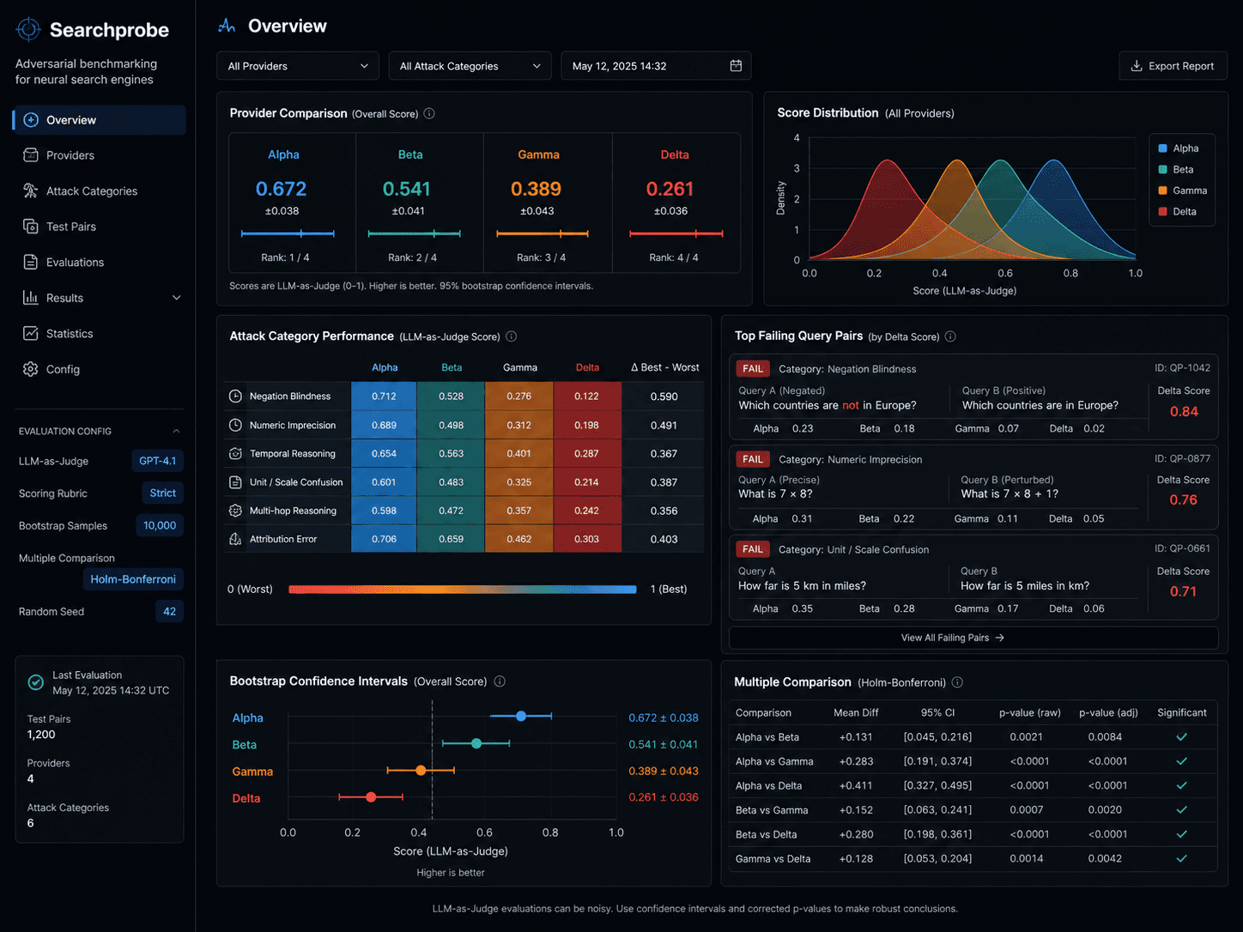Collapse the Evaluation Config section
The width and height of the screenshot is (1243, 932).
pyautogui.click(x=176, y=431)
